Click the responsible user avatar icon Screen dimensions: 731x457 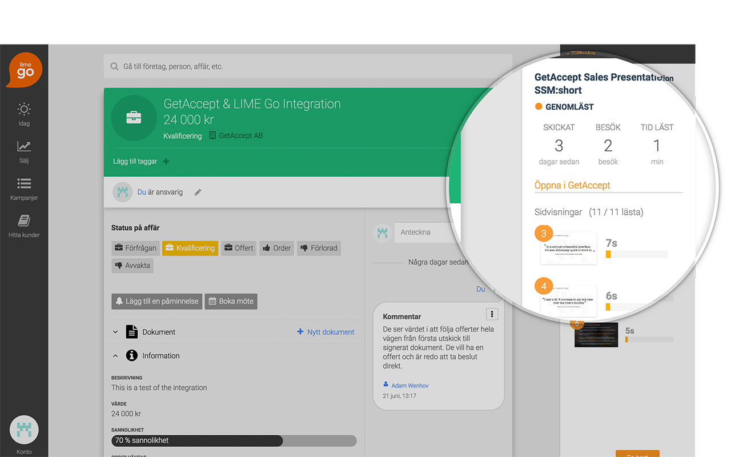click(123, 193)
